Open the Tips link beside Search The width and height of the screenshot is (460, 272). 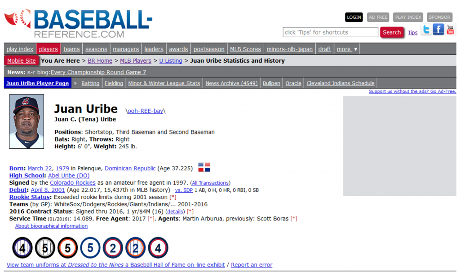pyautogui.click(x=412, y=33)
